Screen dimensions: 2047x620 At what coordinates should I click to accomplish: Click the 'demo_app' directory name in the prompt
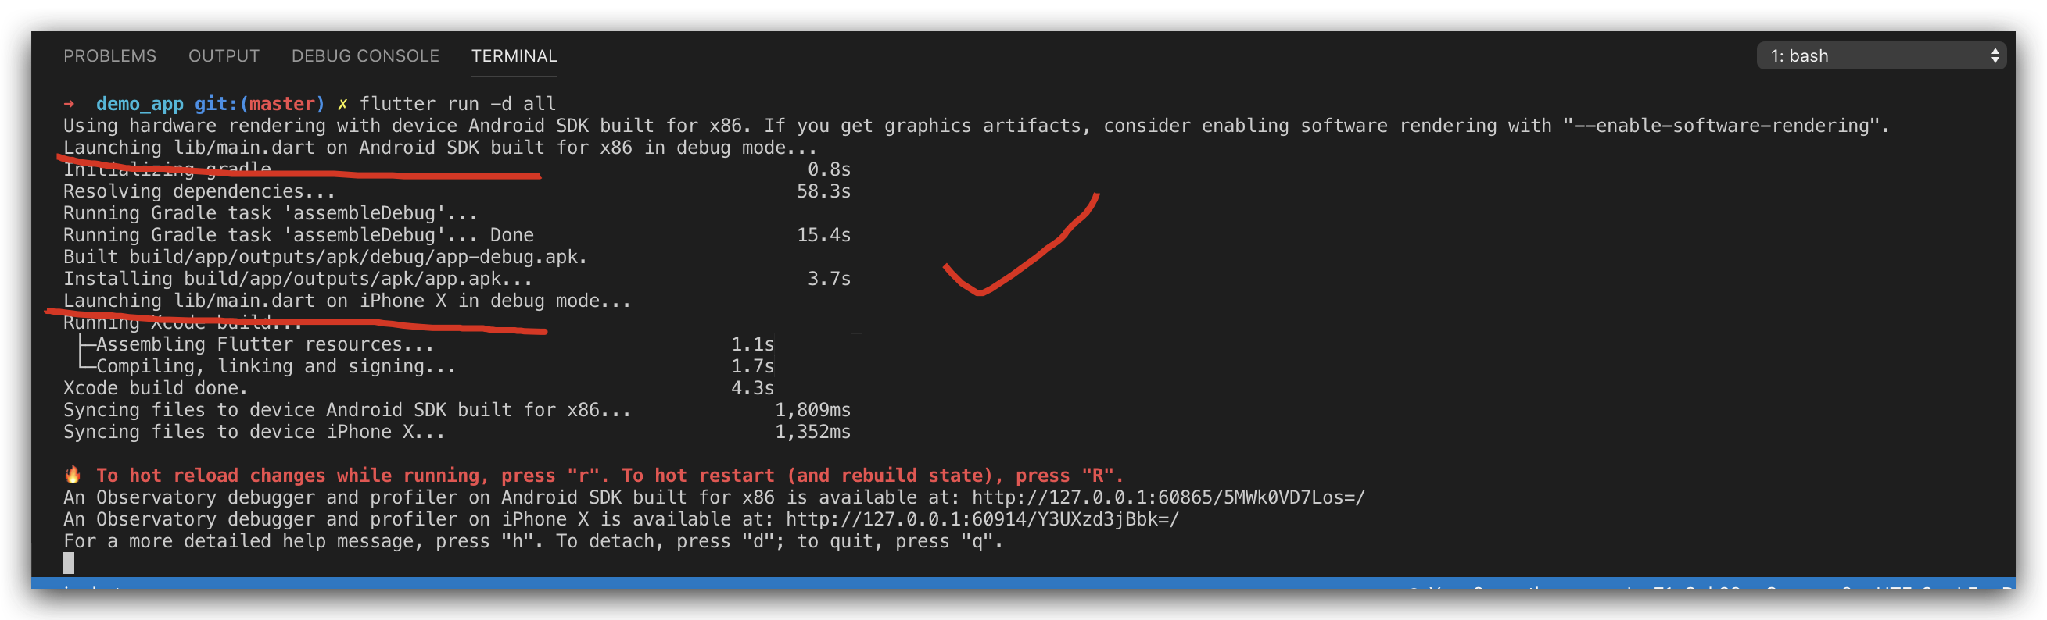coord(140,104)
